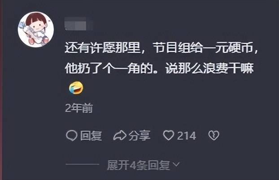Click the share arrow icon

point(120,136)
